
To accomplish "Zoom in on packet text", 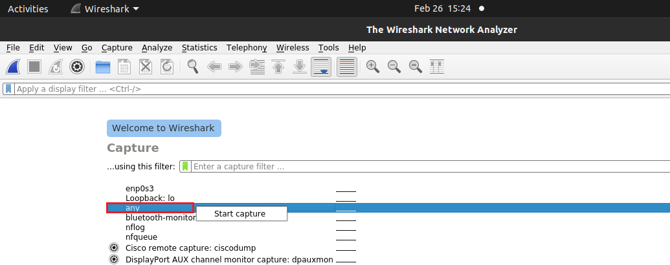I will (x=373, y=67).
